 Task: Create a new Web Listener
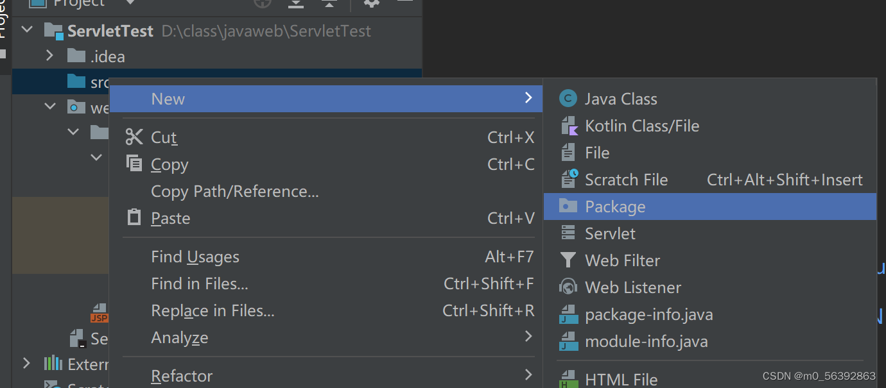click(x=709, y=287)
